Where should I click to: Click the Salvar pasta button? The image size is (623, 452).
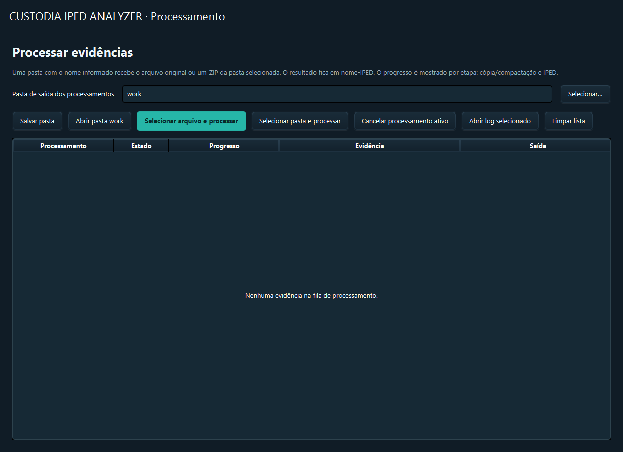37,121
